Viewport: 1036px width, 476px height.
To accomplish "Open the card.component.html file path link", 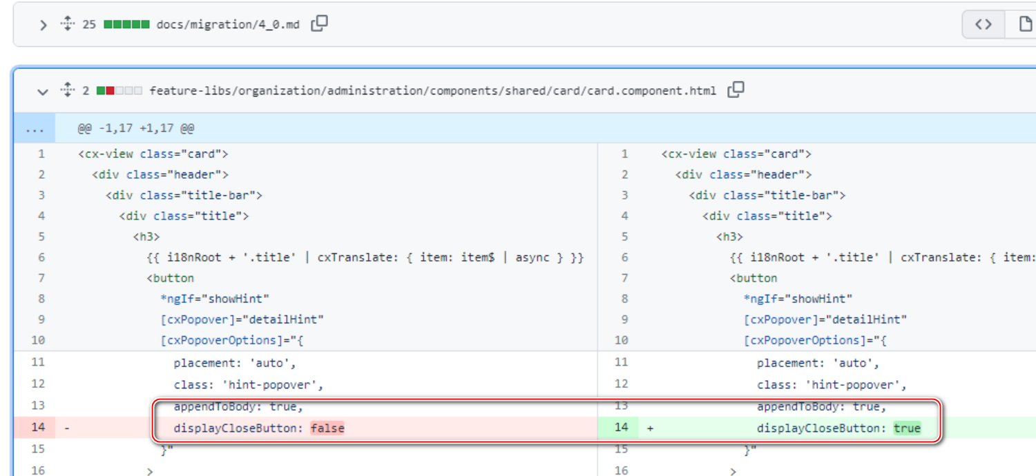I will click(433, 90).
